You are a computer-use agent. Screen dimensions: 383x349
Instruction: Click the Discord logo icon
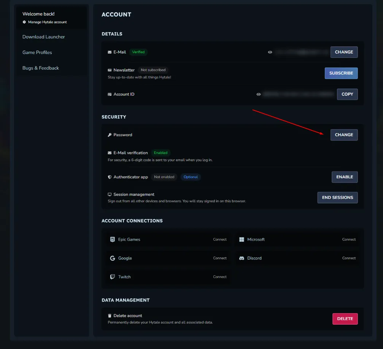click(x=242, y=258)
